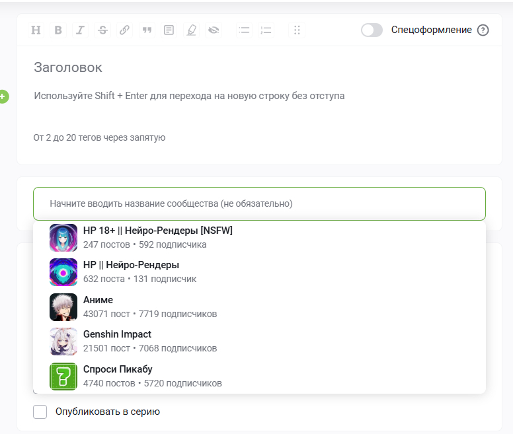Insert a blockquote with the quote icon

click(147, 30)
